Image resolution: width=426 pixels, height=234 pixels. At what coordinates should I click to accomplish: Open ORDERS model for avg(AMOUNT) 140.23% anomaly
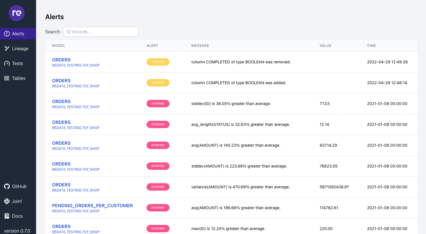tap(61, 143)
